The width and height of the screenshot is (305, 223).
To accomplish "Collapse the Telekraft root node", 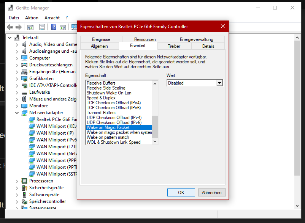I will 10,38.
